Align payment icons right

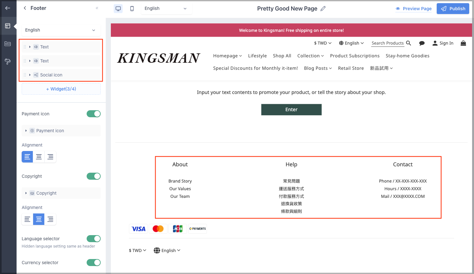click(50, 157)
